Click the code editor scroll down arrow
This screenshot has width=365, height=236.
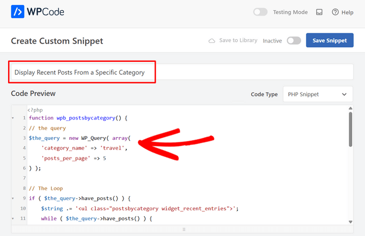point(350,221)
